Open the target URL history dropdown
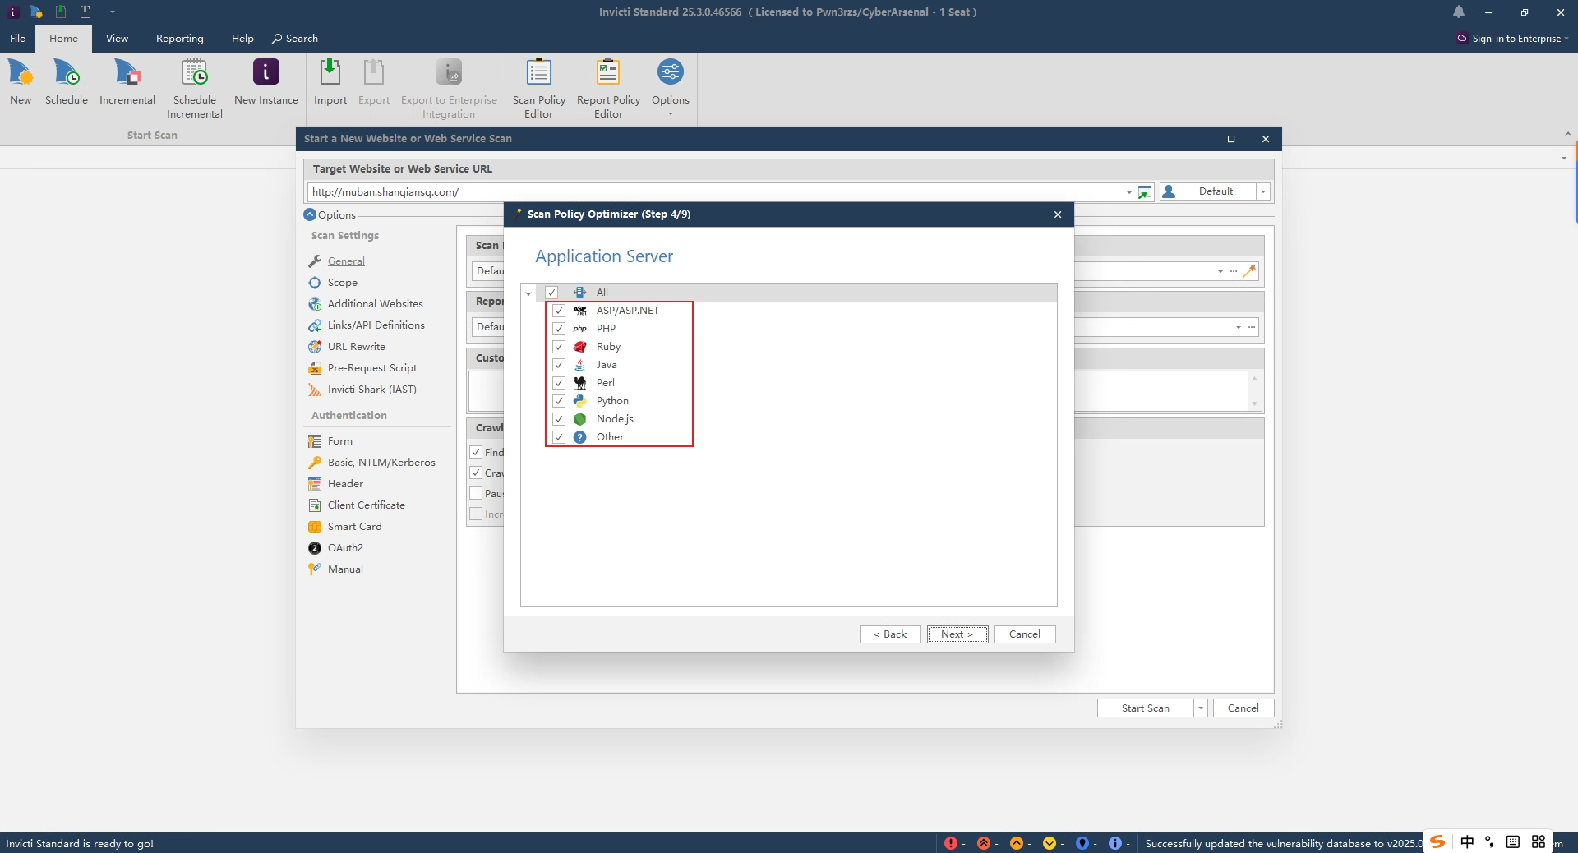The image size is (1578, 853). pos(1128,192)
